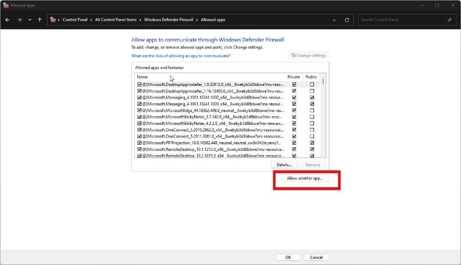
Task: Select the Allowed apps breadcrumb
Action: pos(213,19)
